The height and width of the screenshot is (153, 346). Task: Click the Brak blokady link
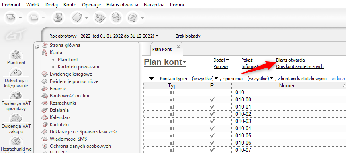pyautogui.click(x=188, y=36)
